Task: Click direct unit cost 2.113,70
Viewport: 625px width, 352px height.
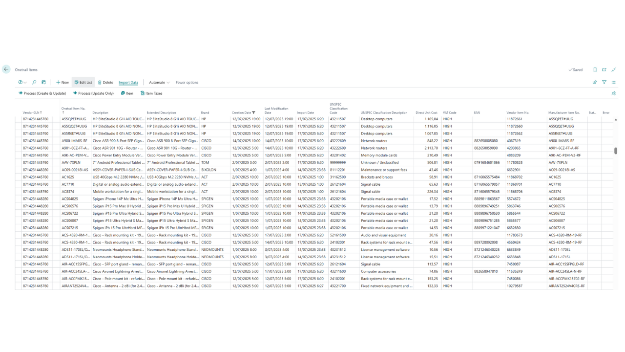Action: click(431, 148)
